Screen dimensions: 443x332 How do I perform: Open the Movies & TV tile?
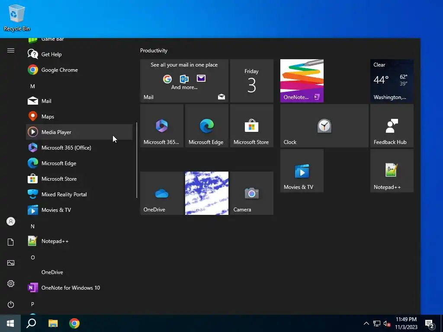(x=302, y=170)
